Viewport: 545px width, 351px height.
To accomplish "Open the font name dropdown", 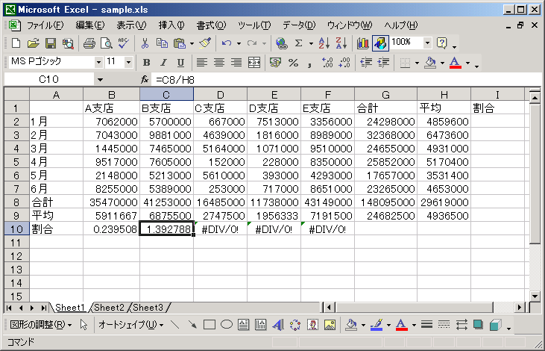I will [98, 62].
